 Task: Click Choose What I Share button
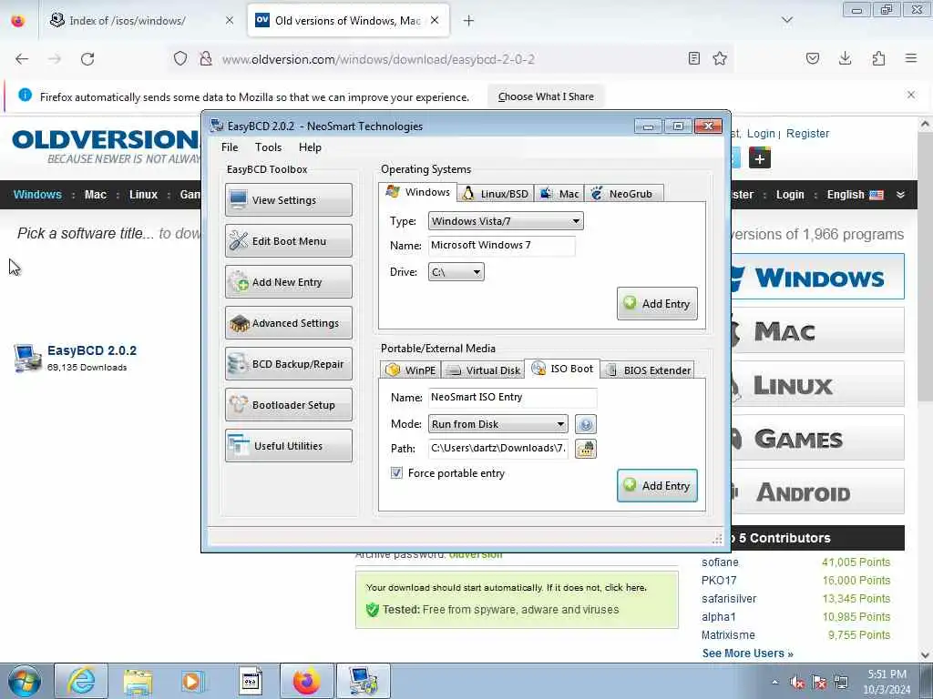(546, 96)
